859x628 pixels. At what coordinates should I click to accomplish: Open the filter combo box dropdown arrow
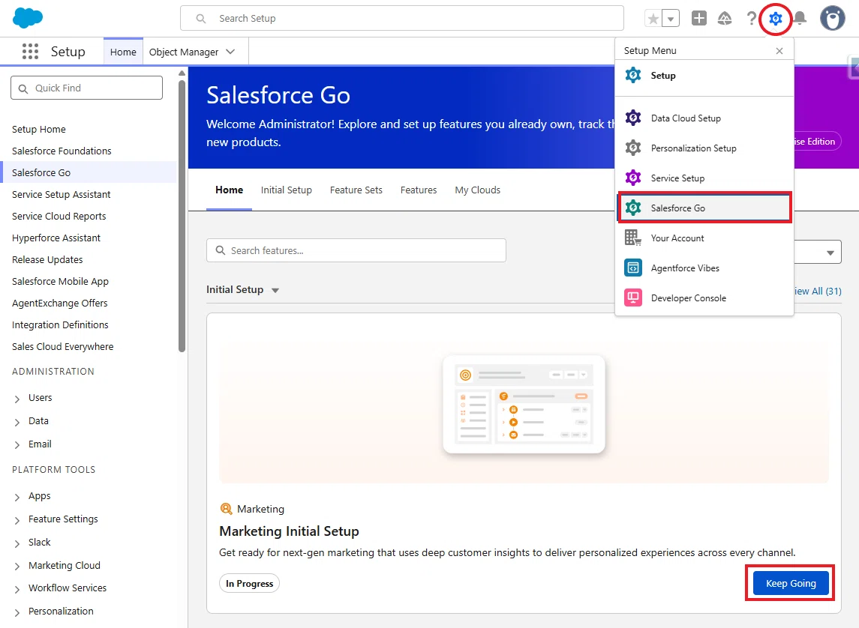coord(830,253)
